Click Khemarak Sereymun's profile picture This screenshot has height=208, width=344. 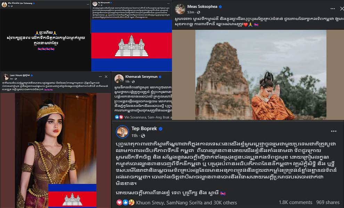tap(119, 79)
